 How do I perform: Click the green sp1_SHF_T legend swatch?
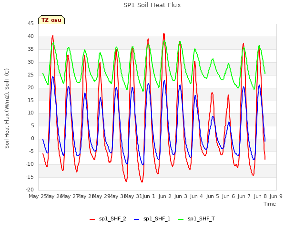(181, 219)
